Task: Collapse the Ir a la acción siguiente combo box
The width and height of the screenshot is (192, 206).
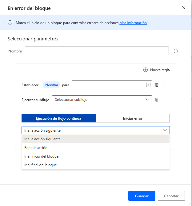Action: pos(96,130)
